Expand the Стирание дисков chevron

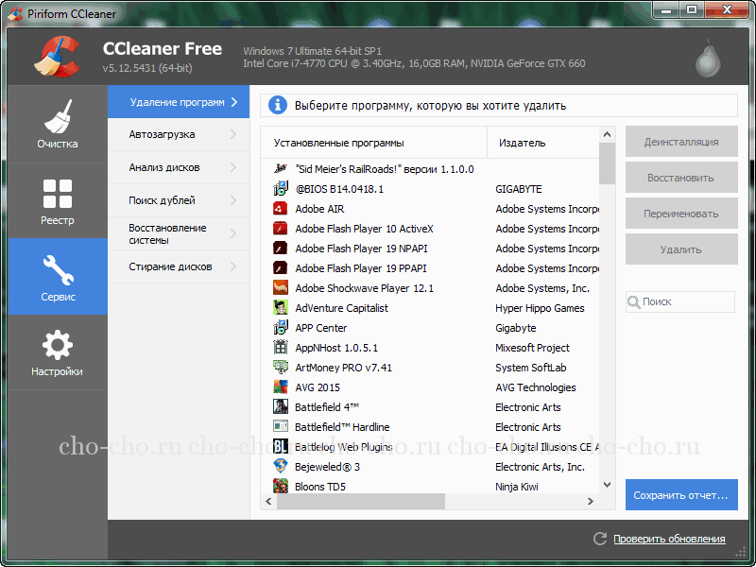233,266
